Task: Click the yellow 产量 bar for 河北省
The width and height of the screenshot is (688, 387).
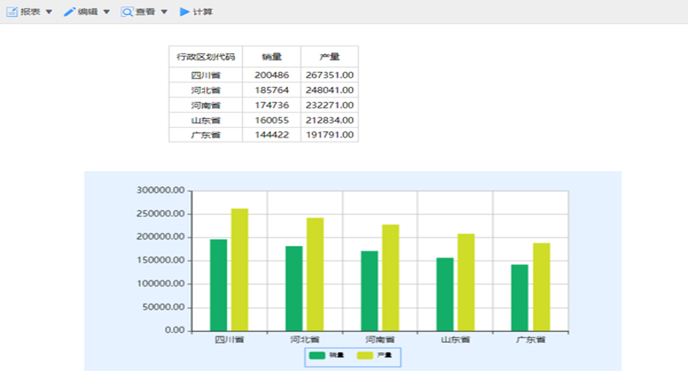Action: pyautogui.click(x=315, y=274)
